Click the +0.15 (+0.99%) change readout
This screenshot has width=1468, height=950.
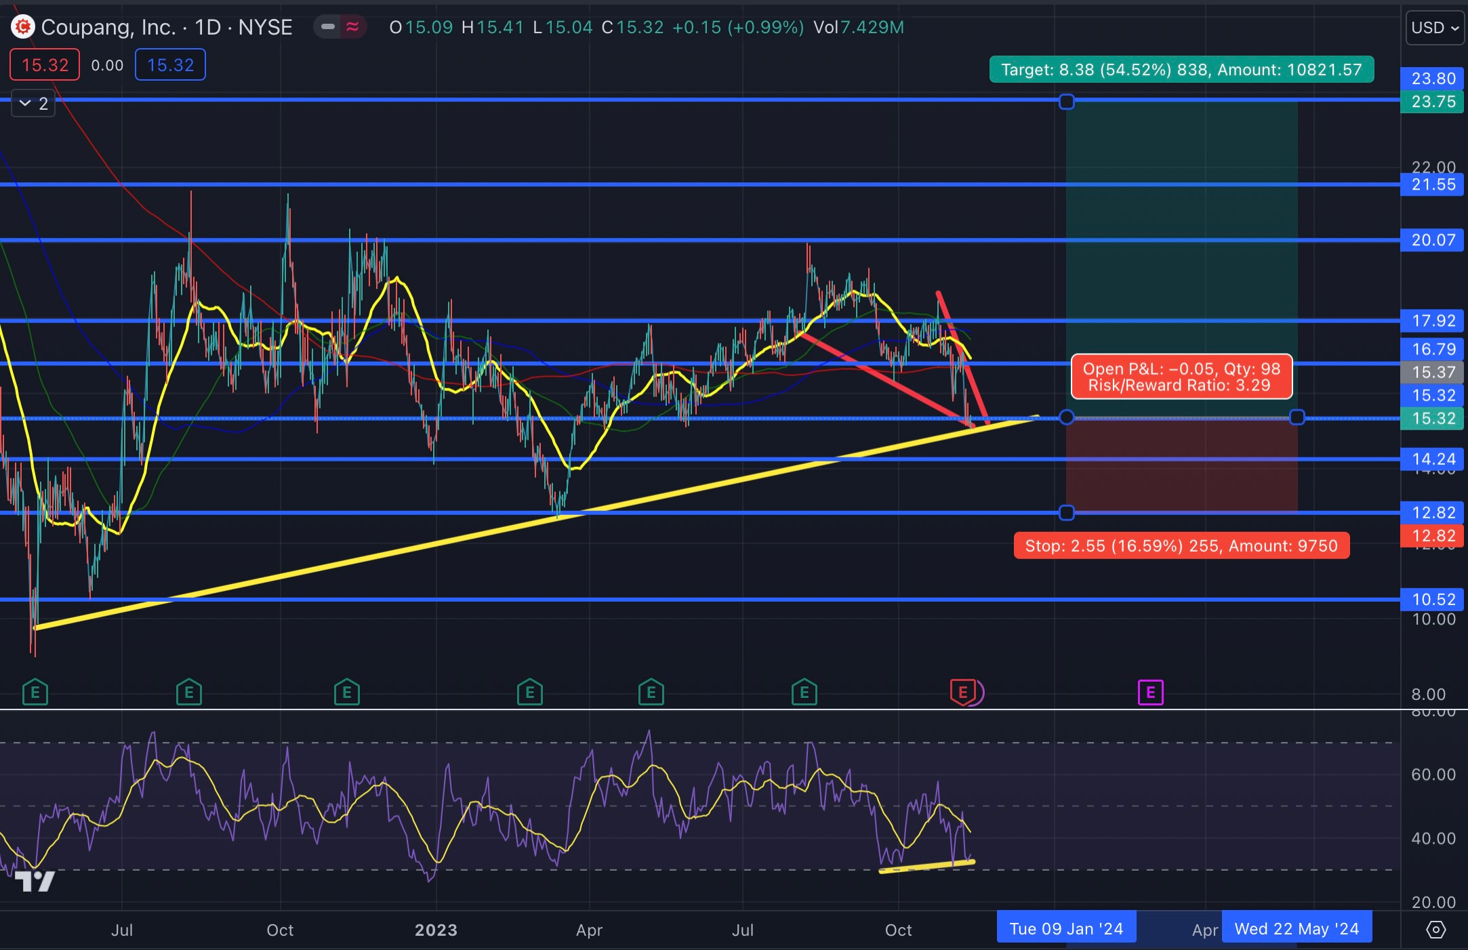(738, 27)
